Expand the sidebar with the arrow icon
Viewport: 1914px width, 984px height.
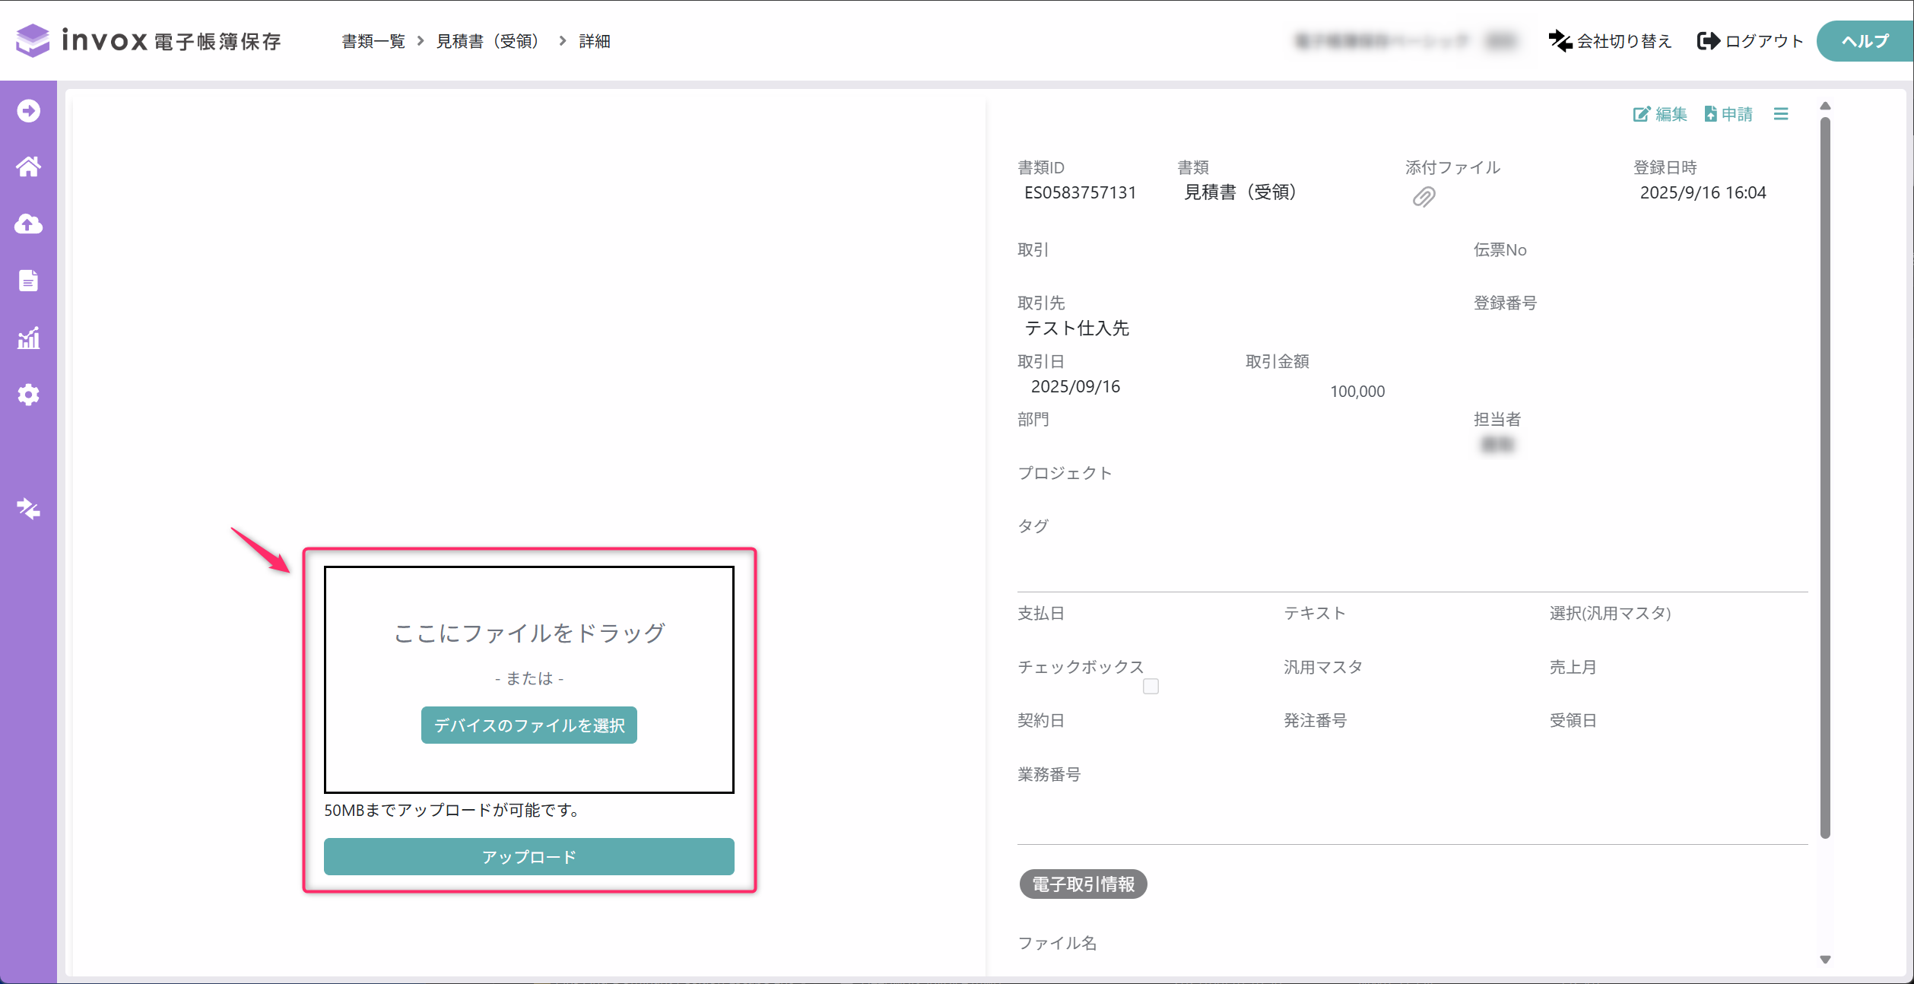pos(29,111)
